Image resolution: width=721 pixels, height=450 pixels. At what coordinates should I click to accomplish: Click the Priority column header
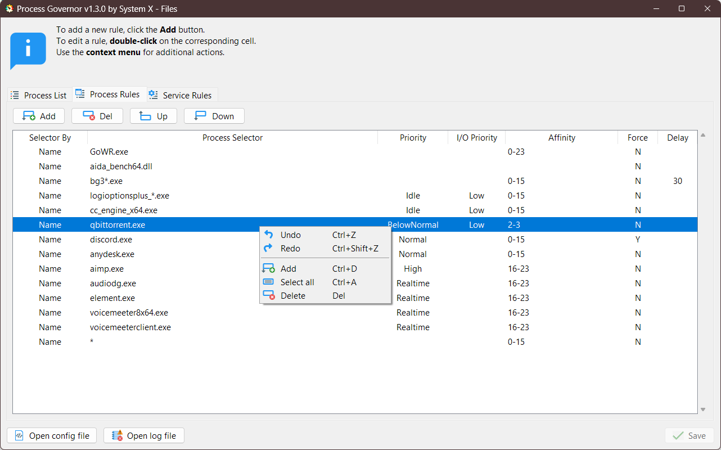click(x=413, y=138)
